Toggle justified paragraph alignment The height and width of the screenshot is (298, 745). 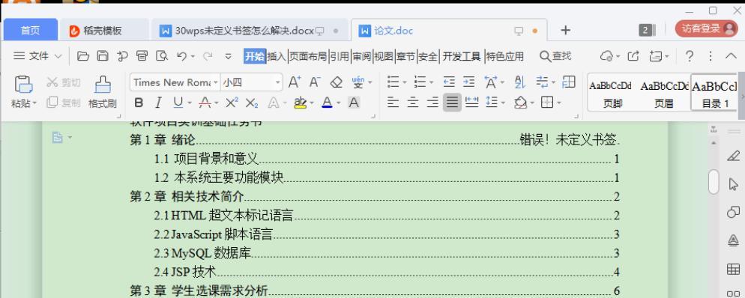pos(452,103)
